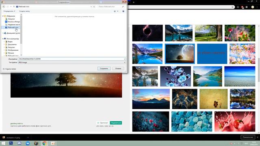
Task: Click the green Поделиться button
Action: tap(116, 123)
